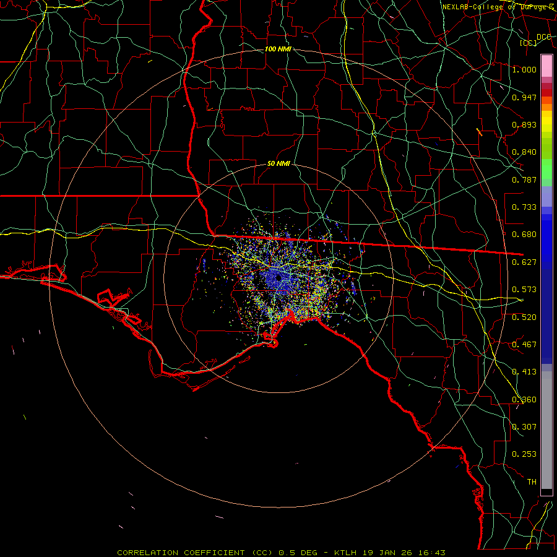Image resolution: width=557 pixels, height=557 pixels.
Task: Click the '50 NMI' range ring label
Action: [278, 163]
